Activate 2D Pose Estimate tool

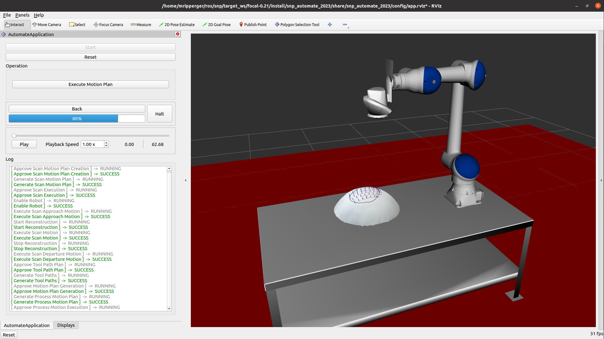click(x=177, y=24)
